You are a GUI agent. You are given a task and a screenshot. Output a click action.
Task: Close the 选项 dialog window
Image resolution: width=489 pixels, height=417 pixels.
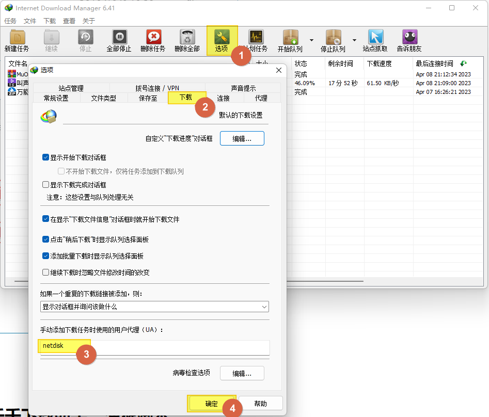[x=279, y=70]
